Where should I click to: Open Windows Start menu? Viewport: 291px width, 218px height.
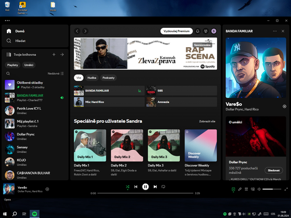(5, 214)
